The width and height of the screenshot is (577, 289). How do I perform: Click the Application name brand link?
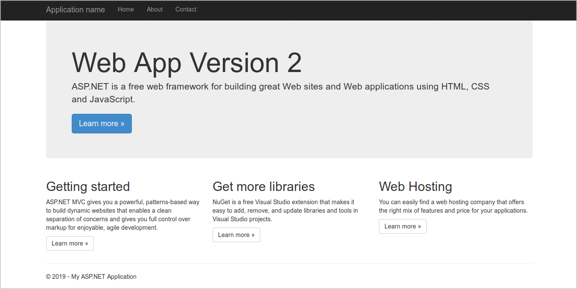[x=76, y=10]
